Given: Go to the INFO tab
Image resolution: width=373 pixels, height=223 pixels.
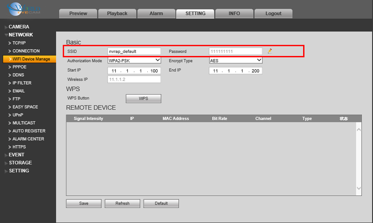Looking at the screenshot, I should 235,14.
